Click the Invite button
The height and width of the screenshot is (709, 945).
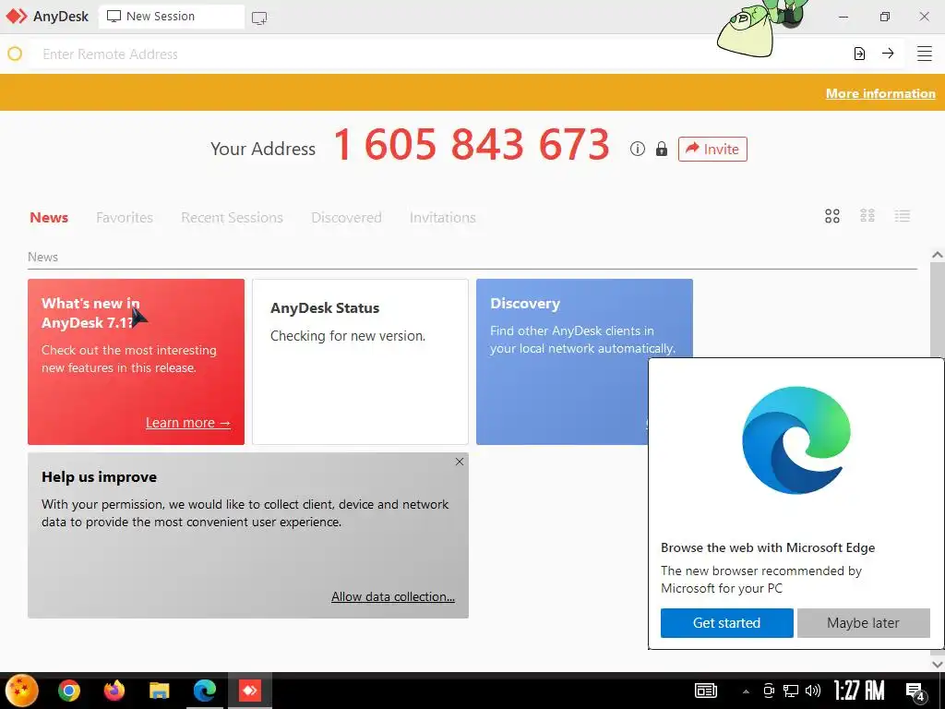pyautogui.click(x=712, y=149)
